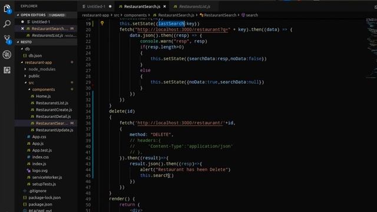Screen dimensions: 377x212
Task: Open RestaurantUpdate.js in the file tree
Action: (x=54, y=130)
